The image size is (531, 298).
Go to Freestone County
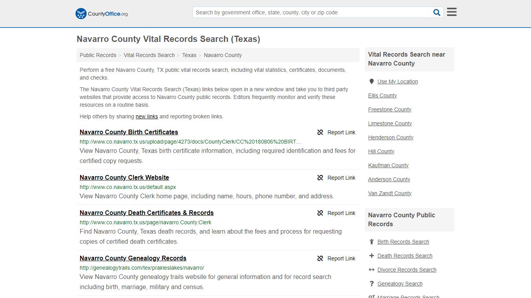(390, 109)
